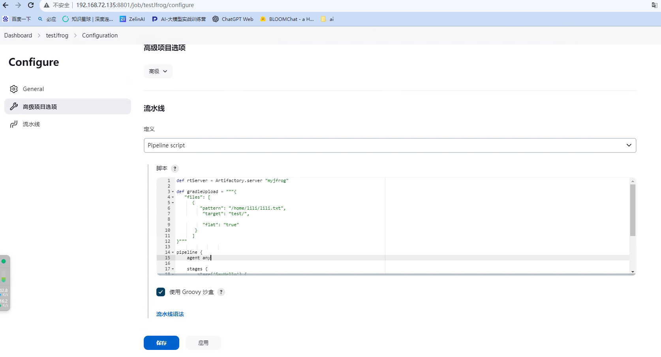The height and width of the screenshot is (357, 661).
Task: Reload the page with the refresh icon
Action: [31, 5]
